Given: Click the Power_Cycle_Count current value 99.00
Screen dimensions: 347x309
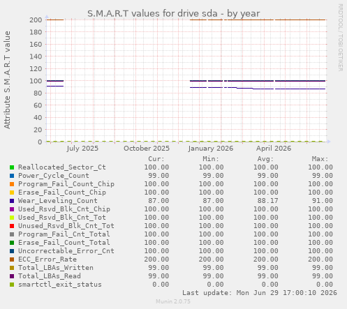Looking at the screenshot, I should pyautogui.click(x=158, y=176).
